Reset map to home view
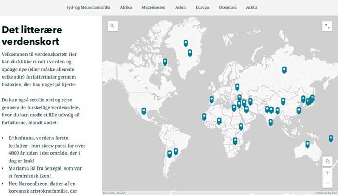Screen dimensions: 338x195 [327, 161]
